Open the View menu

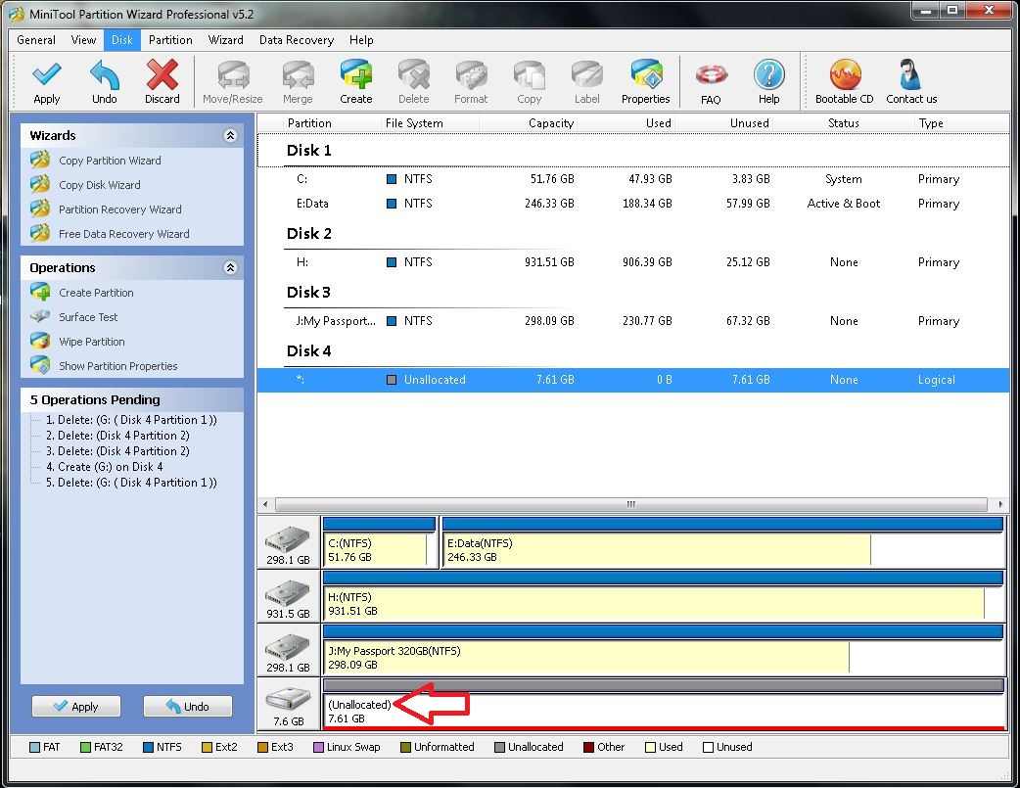click(83, 40)
